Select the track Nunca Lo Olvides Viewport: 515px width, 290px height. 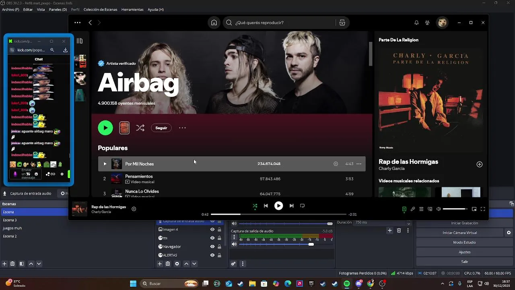click(x=232, y=193)
